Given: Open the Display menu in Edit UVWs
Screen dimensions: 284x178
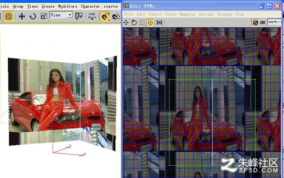Looking at the screenshot, I should pos(224,14).
